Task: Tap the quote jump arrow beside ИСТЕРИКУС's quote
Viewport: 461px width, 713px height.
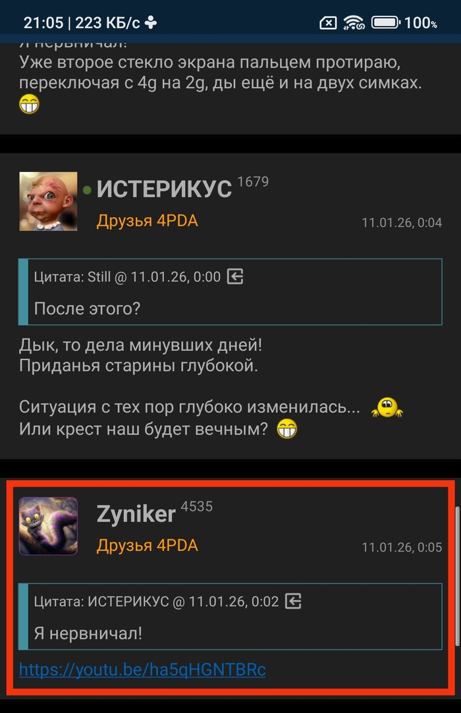Action: tap(293, 601)
